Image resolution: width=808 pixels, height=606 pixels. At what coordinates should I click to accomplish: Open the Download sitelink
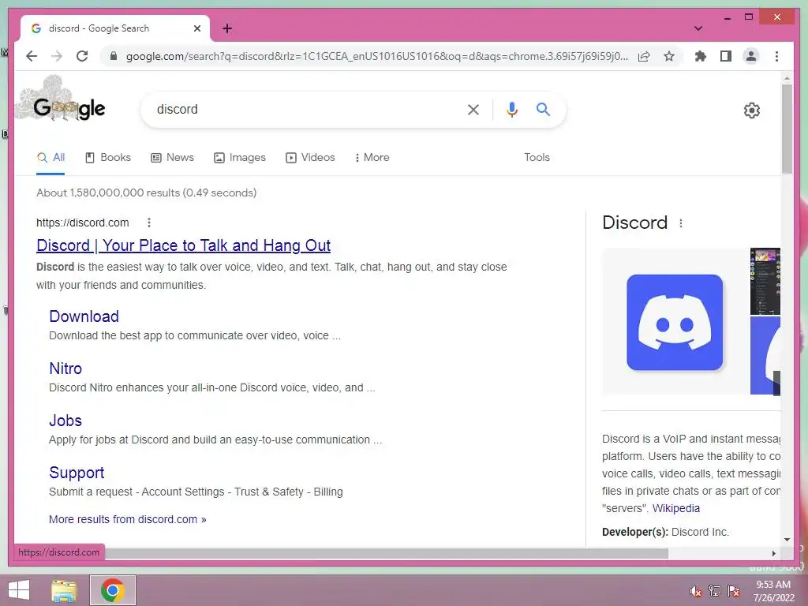84,316
